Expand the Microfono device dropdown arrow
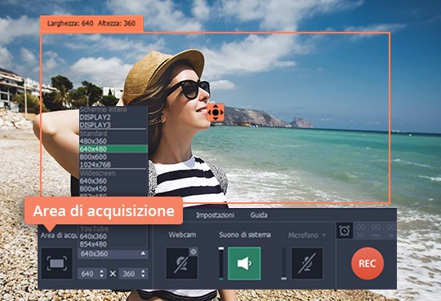This screenshot has height=301, width=441. [323, 235]
